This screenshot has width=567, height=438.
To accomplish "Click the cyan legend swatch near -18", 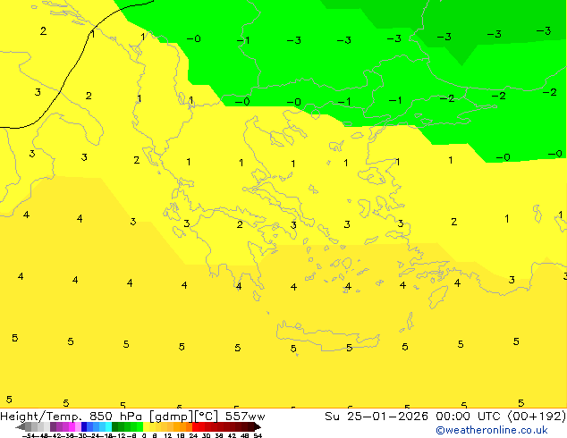I will coord(108,426).
